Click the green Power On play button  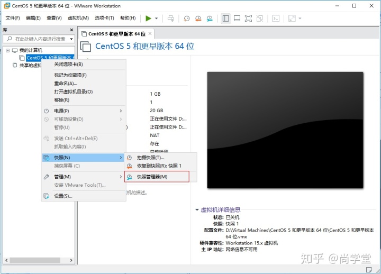click(x=148, y=18)
